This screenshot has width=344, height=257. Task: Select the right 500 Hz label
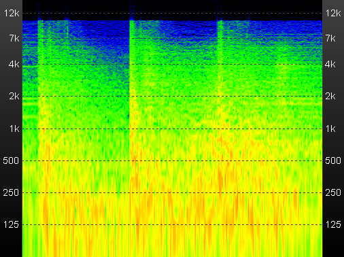click(x=333, y=160)
